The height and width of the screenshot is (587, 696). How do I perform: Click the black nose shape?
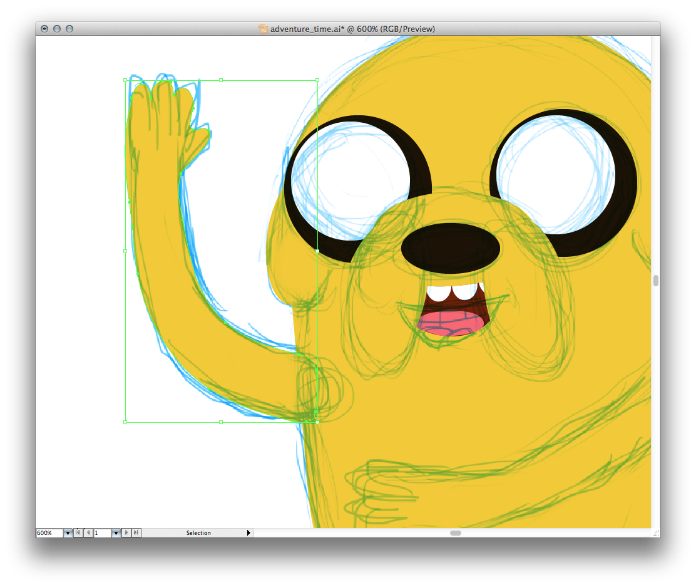click(450, 247)
